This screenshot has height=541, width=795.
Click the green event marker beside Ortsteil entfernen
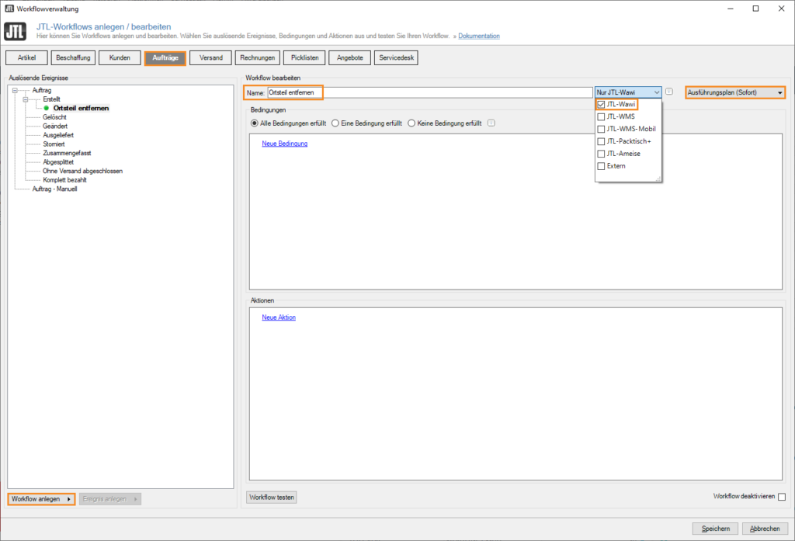tap(46, 108)
